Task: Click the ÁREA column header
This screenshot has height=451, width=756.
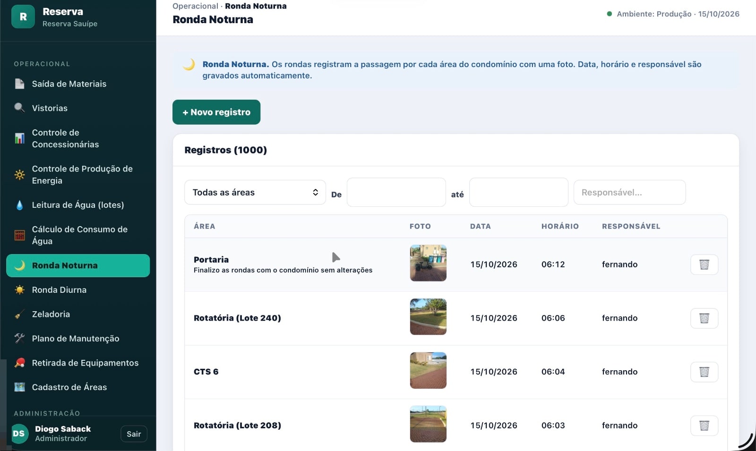Action: (204, 226)
